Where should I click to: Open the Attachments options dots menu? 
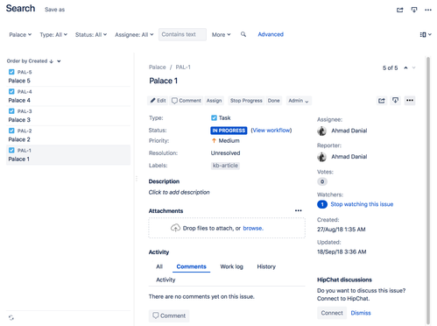(x=298, y=210)
